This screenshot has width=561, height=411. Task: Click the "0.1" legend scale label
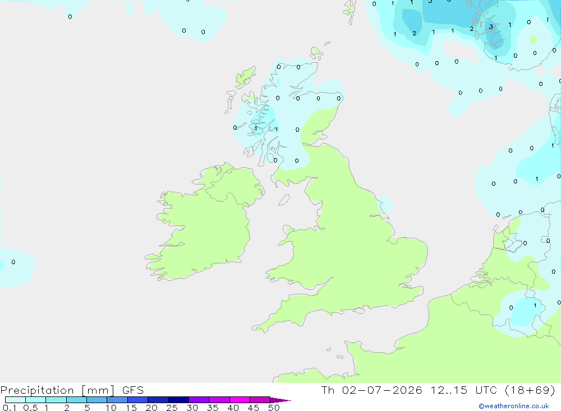click(10, 408)
